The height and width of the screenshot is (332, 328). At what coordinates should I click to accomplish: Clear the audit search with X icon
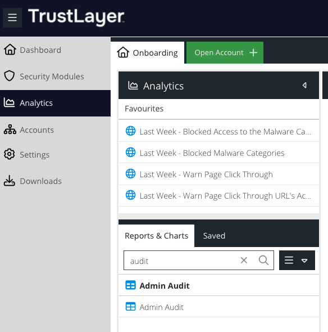[244, 260]
